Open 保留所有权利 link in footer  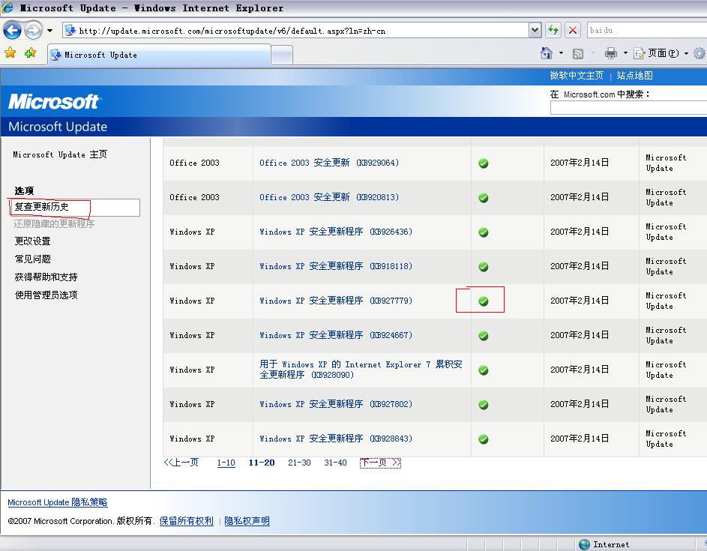click(x=186, y=521)
